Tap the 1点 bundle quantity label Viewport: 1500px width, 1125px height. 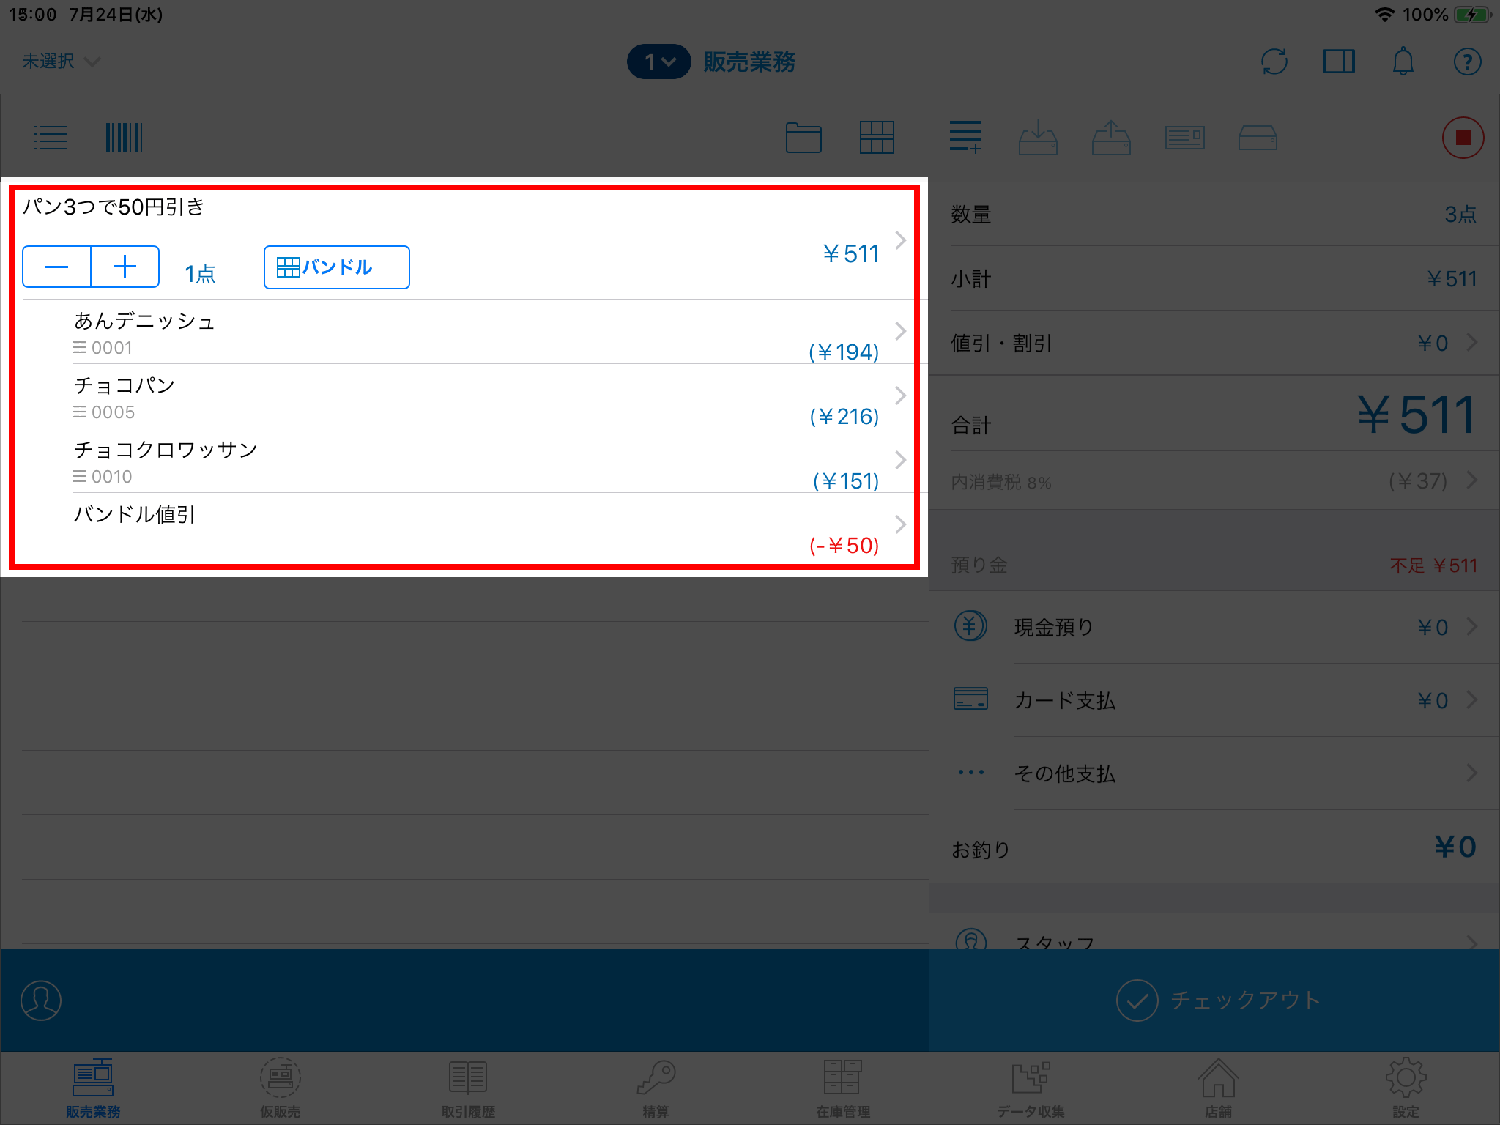(x=200, y=273)
